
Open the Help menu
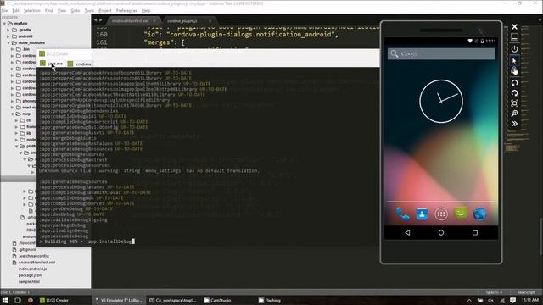pyautogui.click(x=146, y=11)
